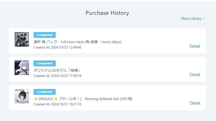The height and width of the screenshot is (121, 216).
Task: Open Detail for the Full Horn Pack order
Action: [x=195, y=46]
